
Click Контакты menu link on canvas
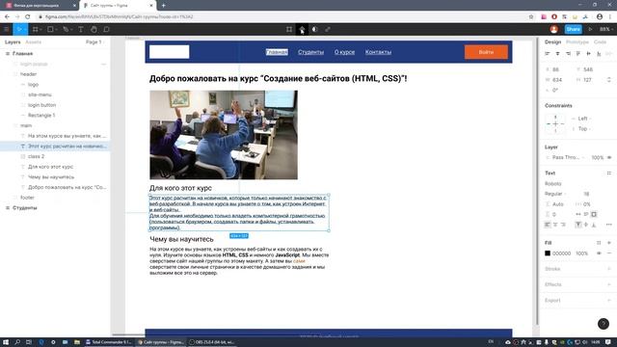point(378,52)
